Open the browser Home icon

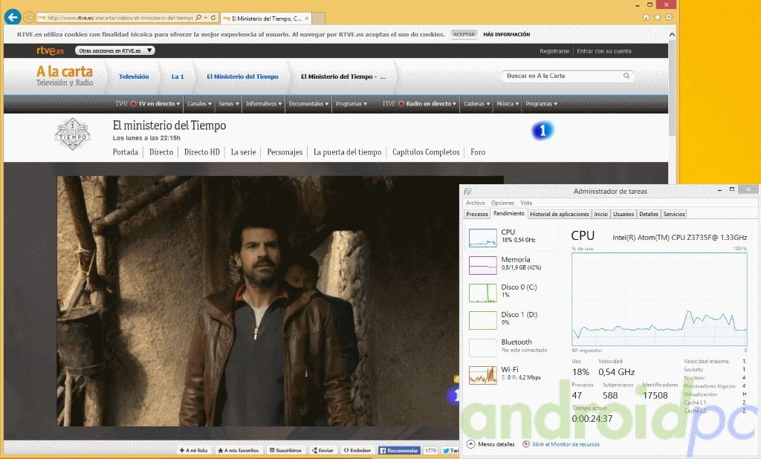(646, 17)
